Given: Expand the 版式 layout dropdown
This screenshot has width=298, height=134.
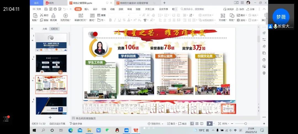Looking at the screenshot, I should pos(92,20).
